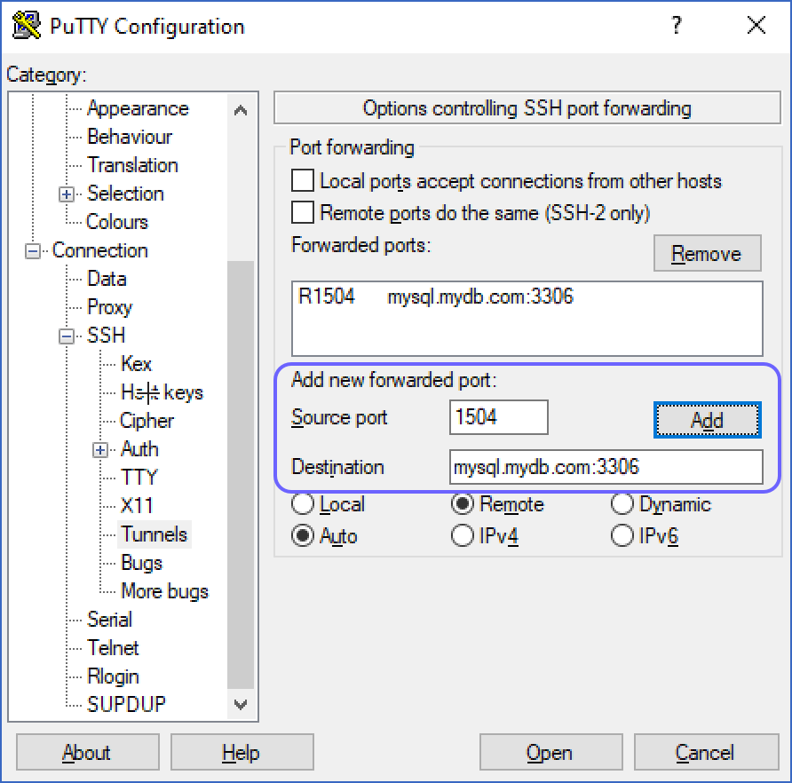View the Serial connection settings
Screen dimensions: 792x783
(112, 620)
